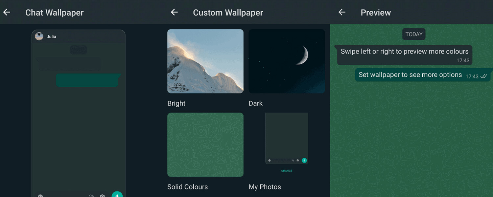Click the "My Photos" label
Viewport: 493px width, 197px height.
(x=265, y=187)
